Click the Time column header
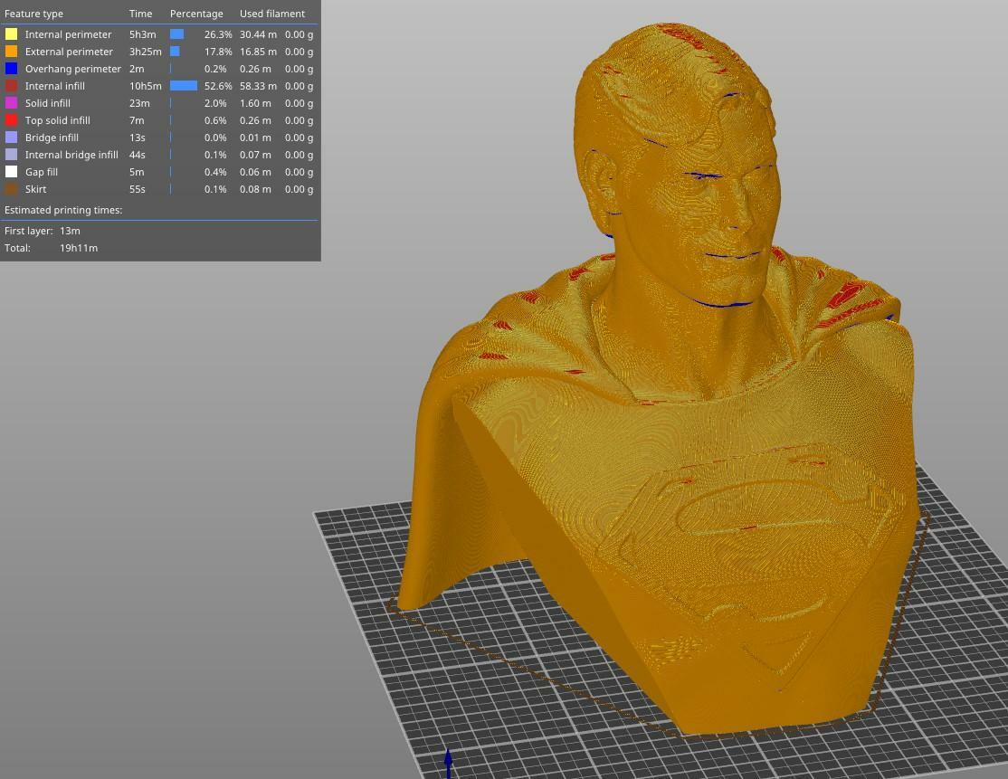This screenshot has height=779, width=1008. [x=140, y=14]
